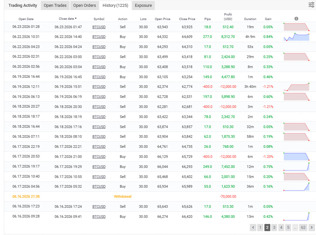Viewport: 316px width, 235px height.
Task: Open BTCUSD link for 06.22.2026 10:31 trade
Action: [x=99, y=37]
